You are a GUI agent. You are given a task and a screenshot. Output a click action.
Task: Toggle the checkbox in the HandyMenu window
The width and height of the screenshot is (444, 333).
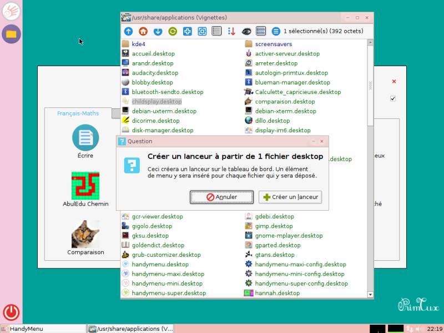393,99
